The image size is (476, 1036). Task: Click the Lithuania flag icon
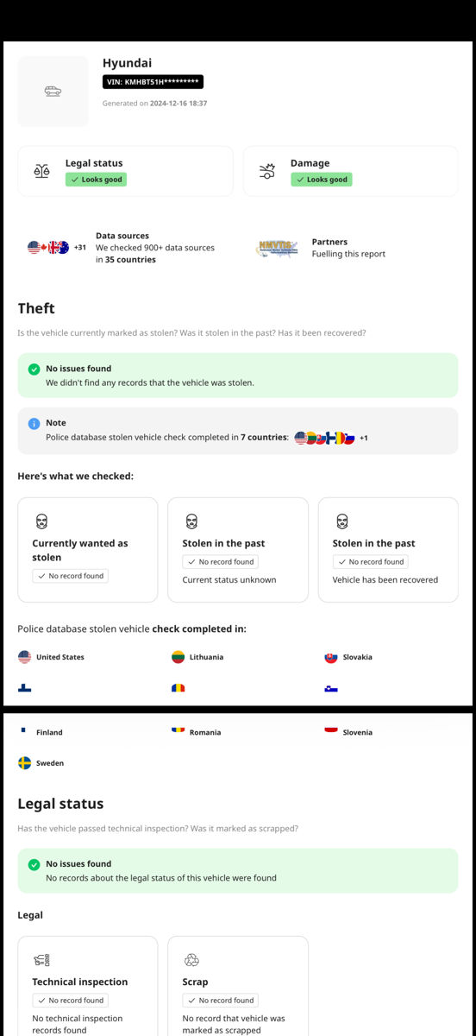click(x=178, y=657)
